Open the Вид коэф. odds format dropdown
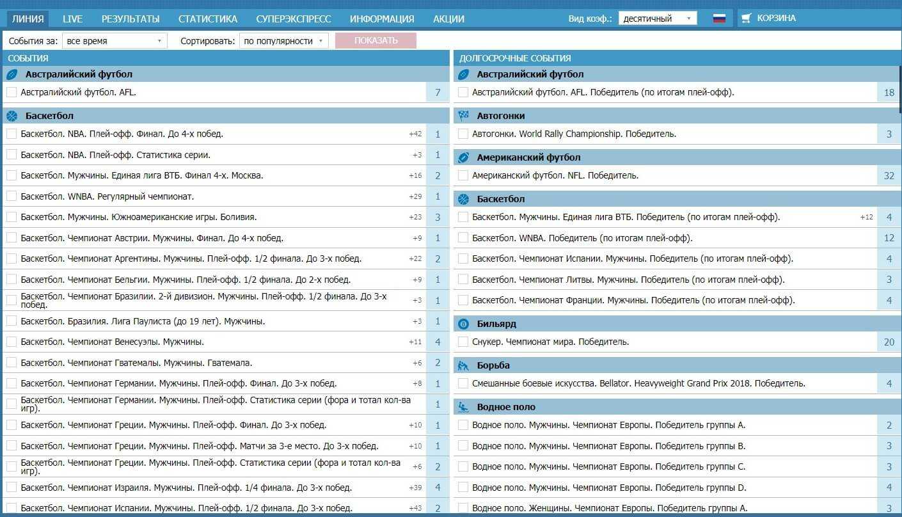 pos(658,19)
